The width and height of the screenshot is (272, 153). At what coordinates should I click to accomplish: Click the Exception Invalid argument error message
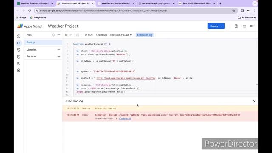(x=167, y=115)
